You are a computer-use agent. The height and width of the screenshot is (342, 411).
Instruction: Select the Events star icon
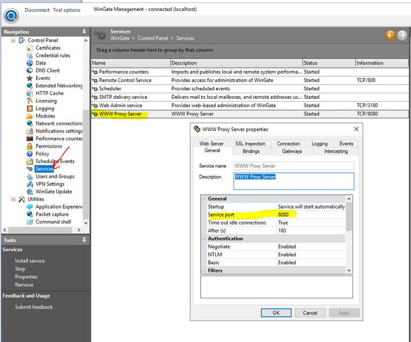point(30,78)
